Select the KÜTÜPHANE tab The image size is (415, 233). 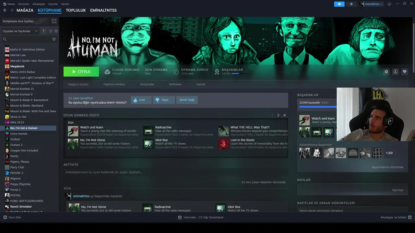click(x=50, y=10)
